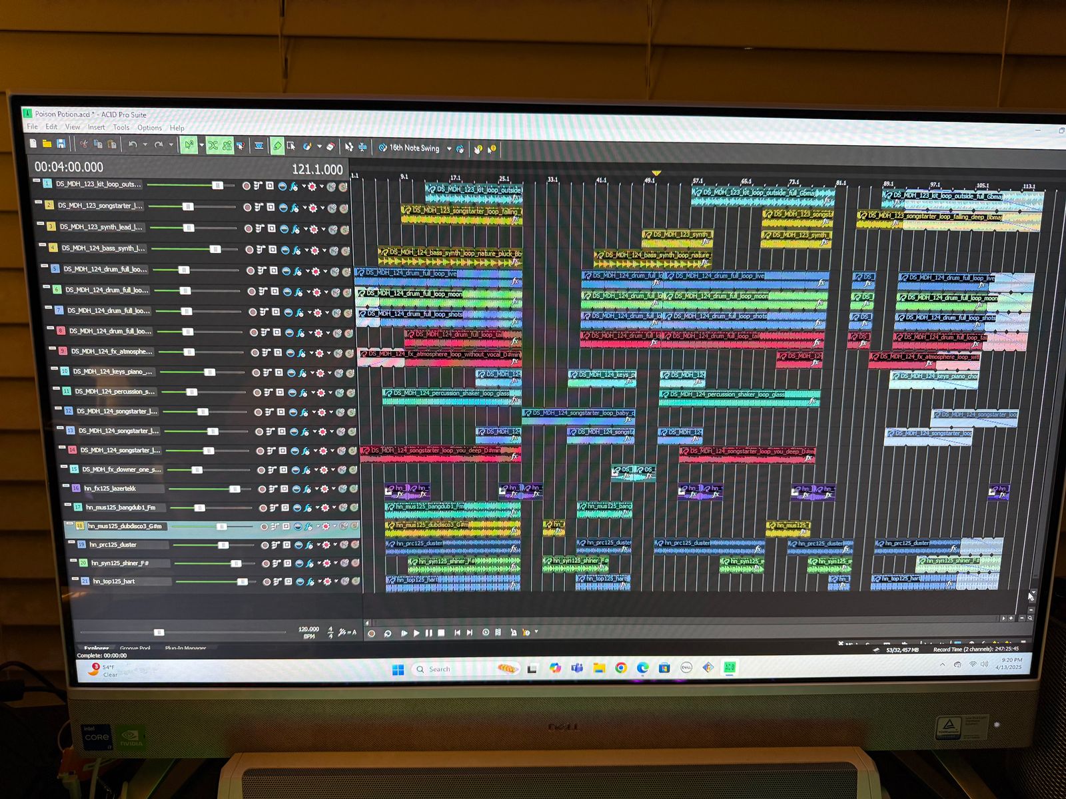
Task: Click the volume slider on track 4 bass_synth
Action: click(215, 249)
